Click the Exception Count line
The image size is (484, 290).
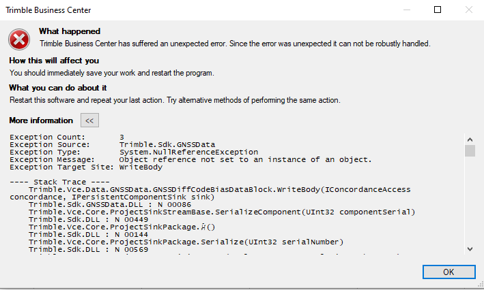(67, 137)
